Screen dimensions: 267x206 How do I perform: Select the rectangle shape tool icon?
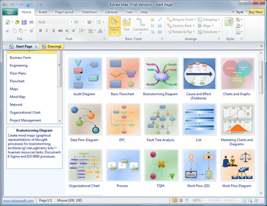[x=160, y=26]
